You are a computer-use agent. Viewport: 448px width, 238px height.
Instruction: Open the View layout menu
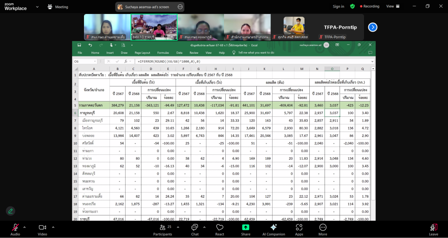(392, 7)
